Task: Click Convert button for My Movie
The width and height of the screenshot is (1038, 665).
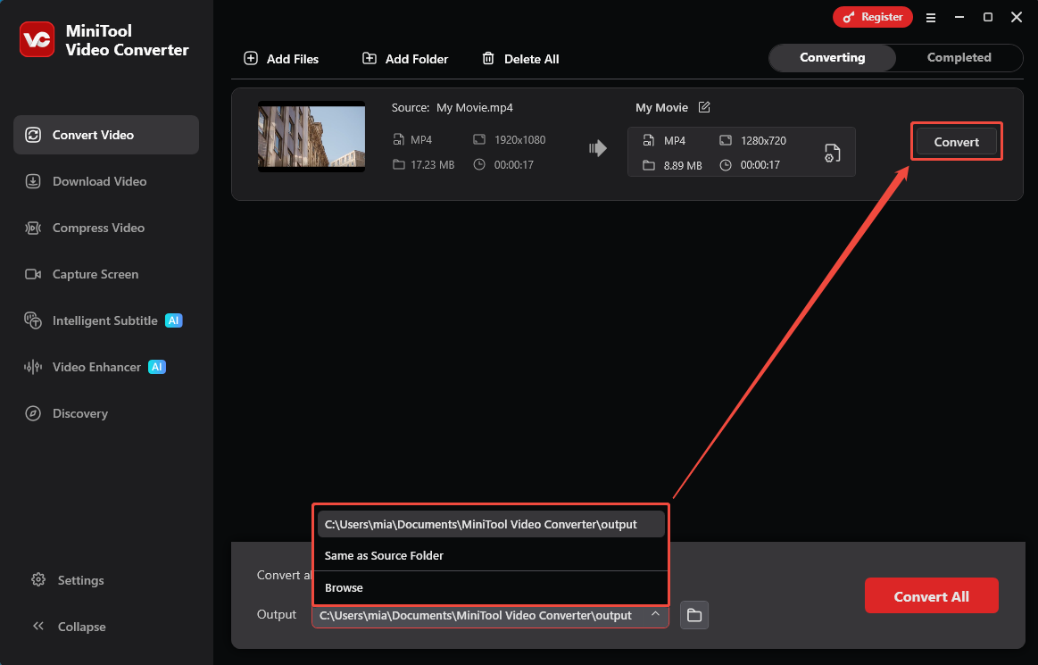Action: (956, 142)
